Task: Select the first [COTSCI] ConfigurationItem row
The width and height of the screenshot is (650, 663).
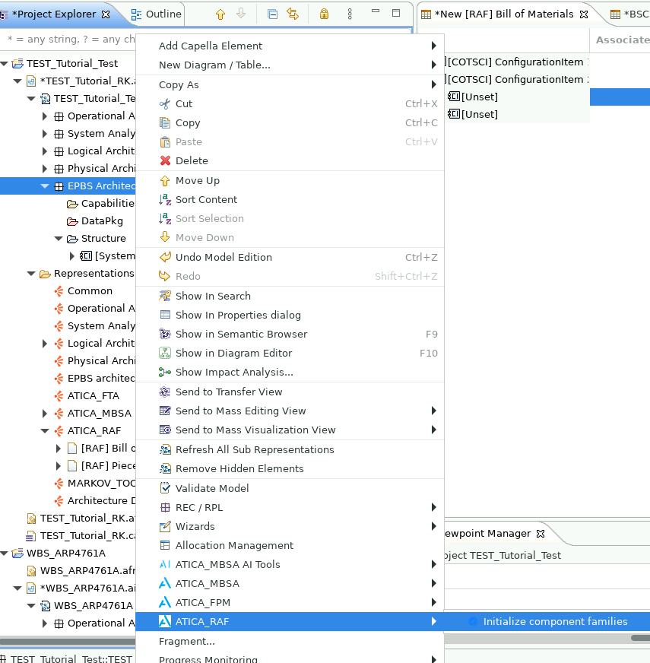Action: [x=517, y=62]
